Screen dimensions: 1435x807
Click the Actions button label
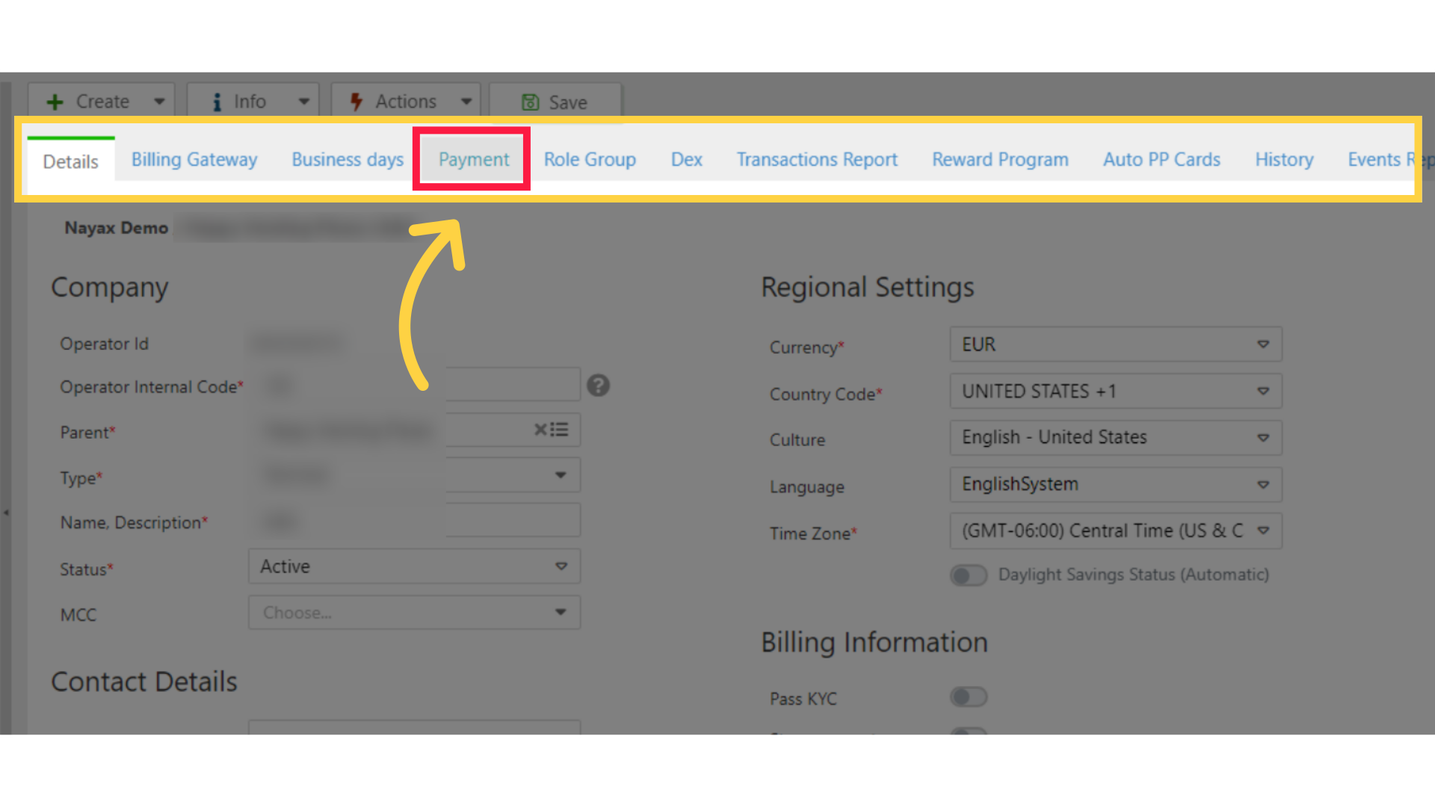[x=406, y=102]
